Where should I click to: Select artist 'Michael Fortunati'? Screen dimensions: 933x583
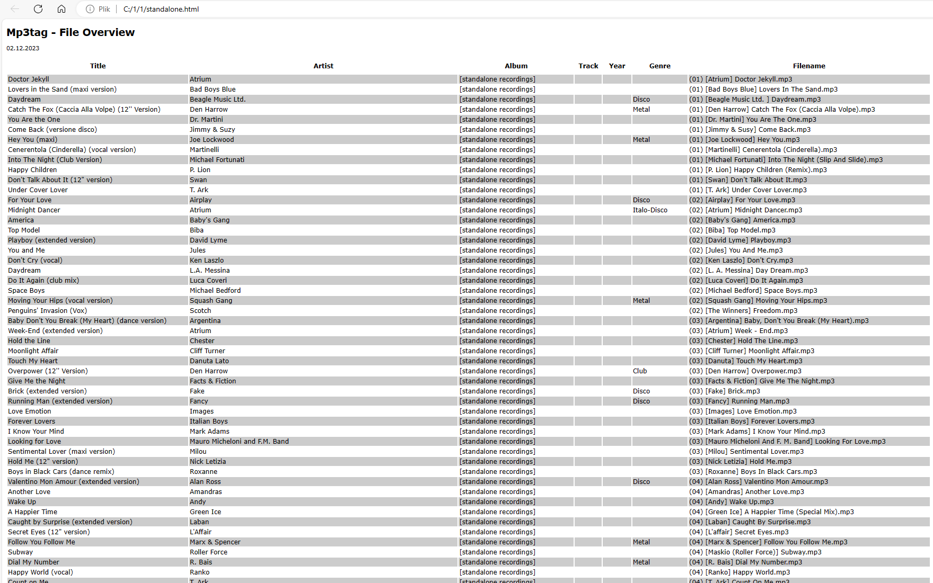click(x=217, y=160)
